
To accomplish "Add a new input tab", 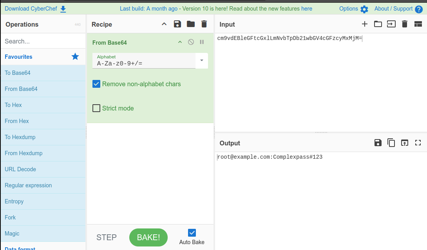I will (364, 24).
